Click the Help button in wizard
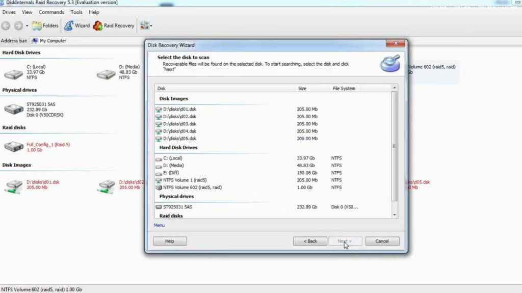This screenshot has height=293, width=522. 170,241
